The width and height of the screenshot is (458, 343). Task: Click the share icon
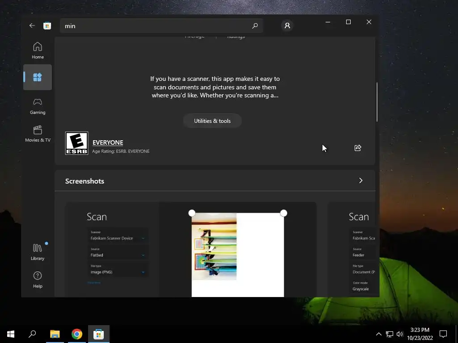pyautogui.click(x=357, y=148)
